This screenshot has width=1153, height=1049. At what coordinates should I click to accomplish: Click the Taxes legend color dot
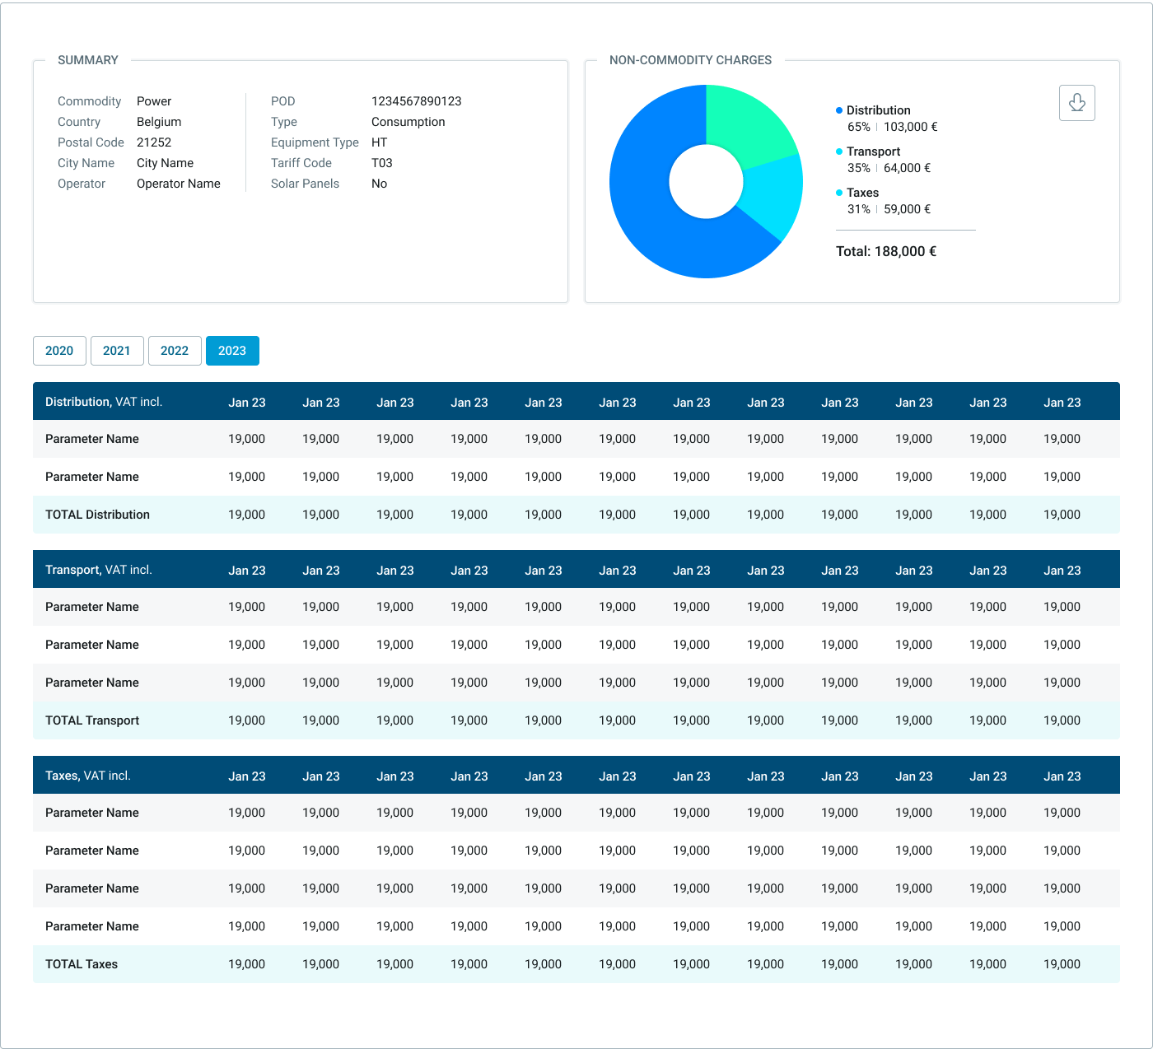tap(839, 193)
